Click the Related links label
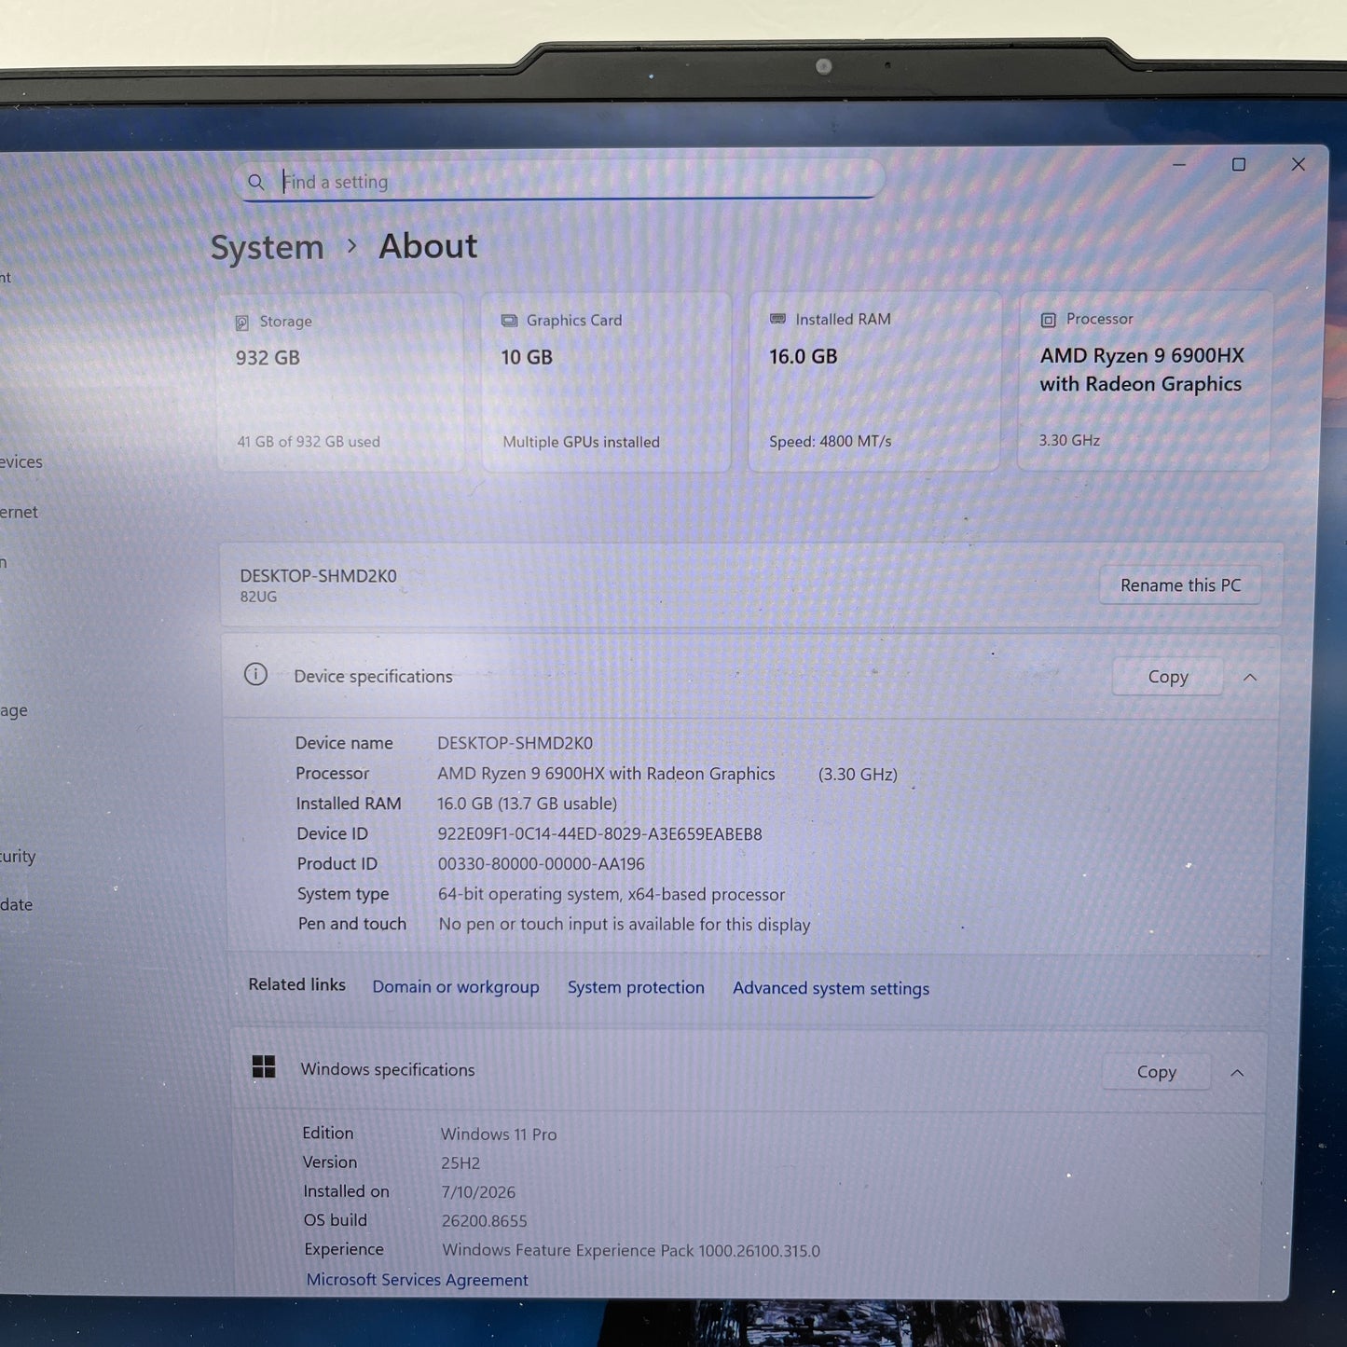The width and height of the screenshot is (1347, 1347). [296, 984]
